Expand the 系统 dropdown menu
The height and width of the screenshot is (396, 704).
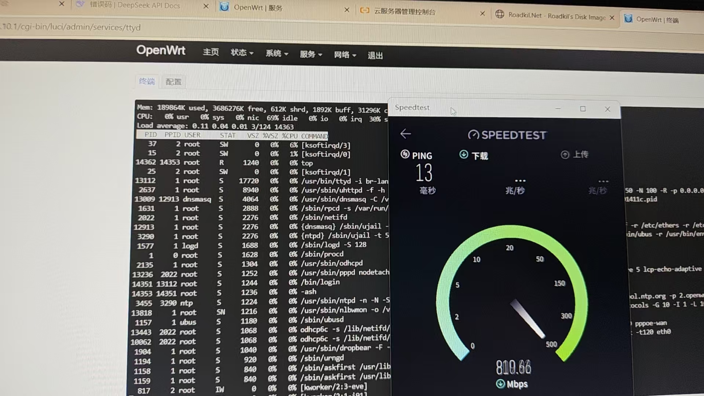pos(277,54)
